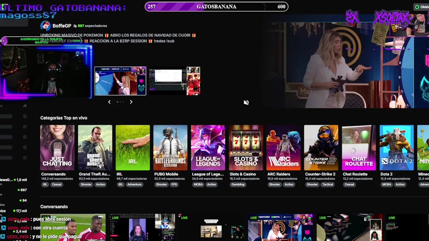Image resolution: width=429 pixels, height=241 pixels.
Task: Click the Tactical tag under Counter-Strike 2
Action: coord(328,184)
